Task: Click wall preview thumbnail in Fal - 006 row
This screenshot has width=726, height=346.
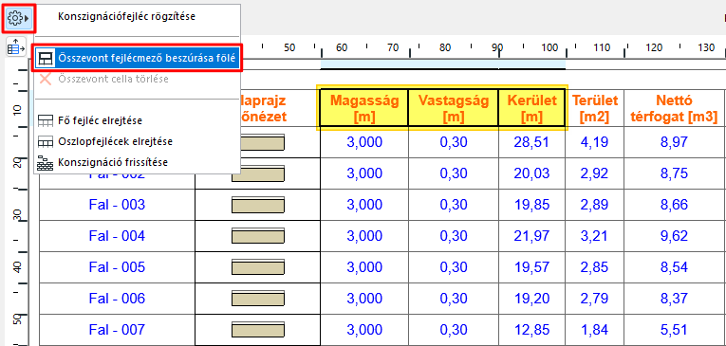Action: pyautogui.click(x=258, y=299)
